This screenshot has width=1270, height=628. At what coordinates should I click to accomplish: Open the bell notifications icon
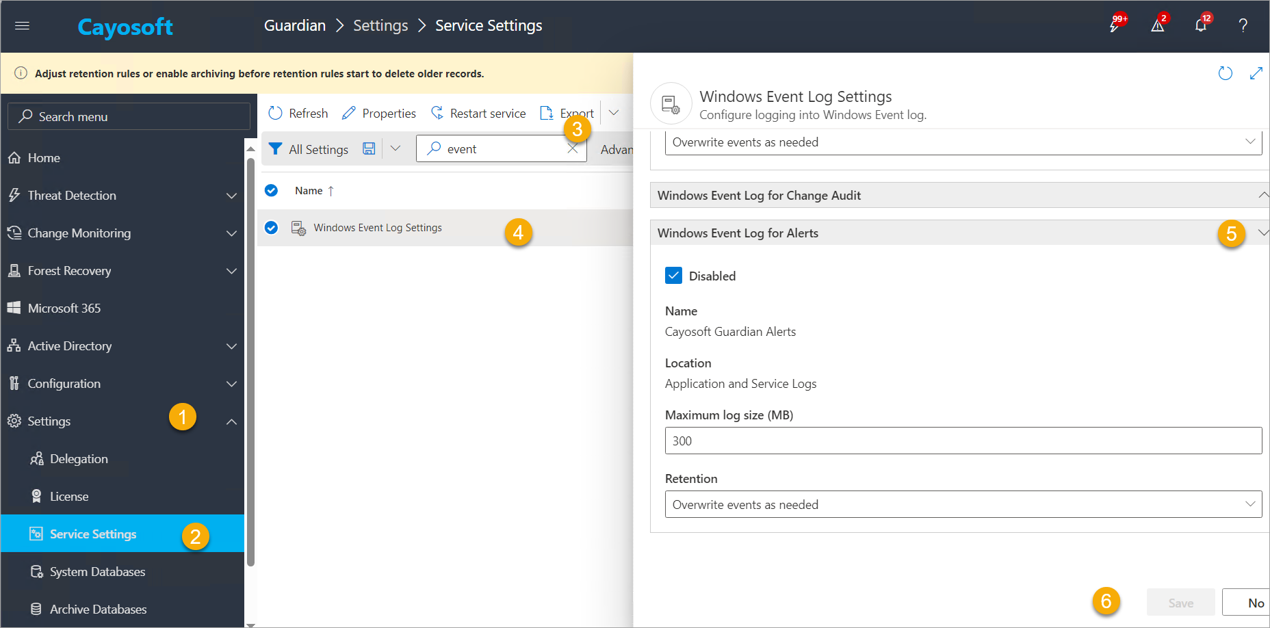(x=1200, y=25)
